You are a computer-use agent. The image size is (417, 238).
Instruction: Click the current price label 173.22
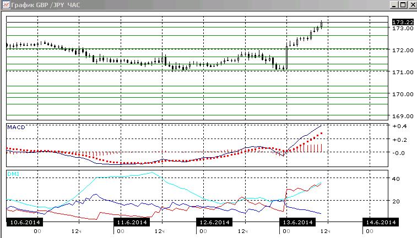[x=403, y=22]
